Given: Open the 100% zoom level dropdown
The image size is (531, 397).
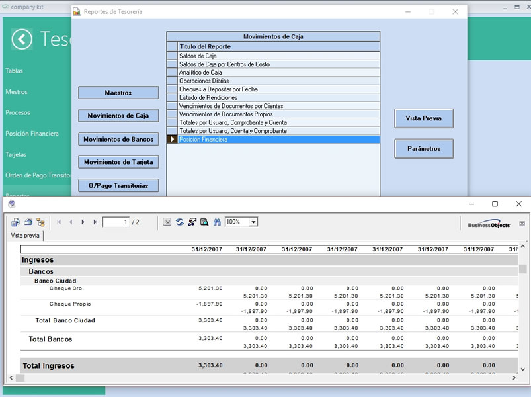Looking at the screenshot, I should (x=253, y=222).
